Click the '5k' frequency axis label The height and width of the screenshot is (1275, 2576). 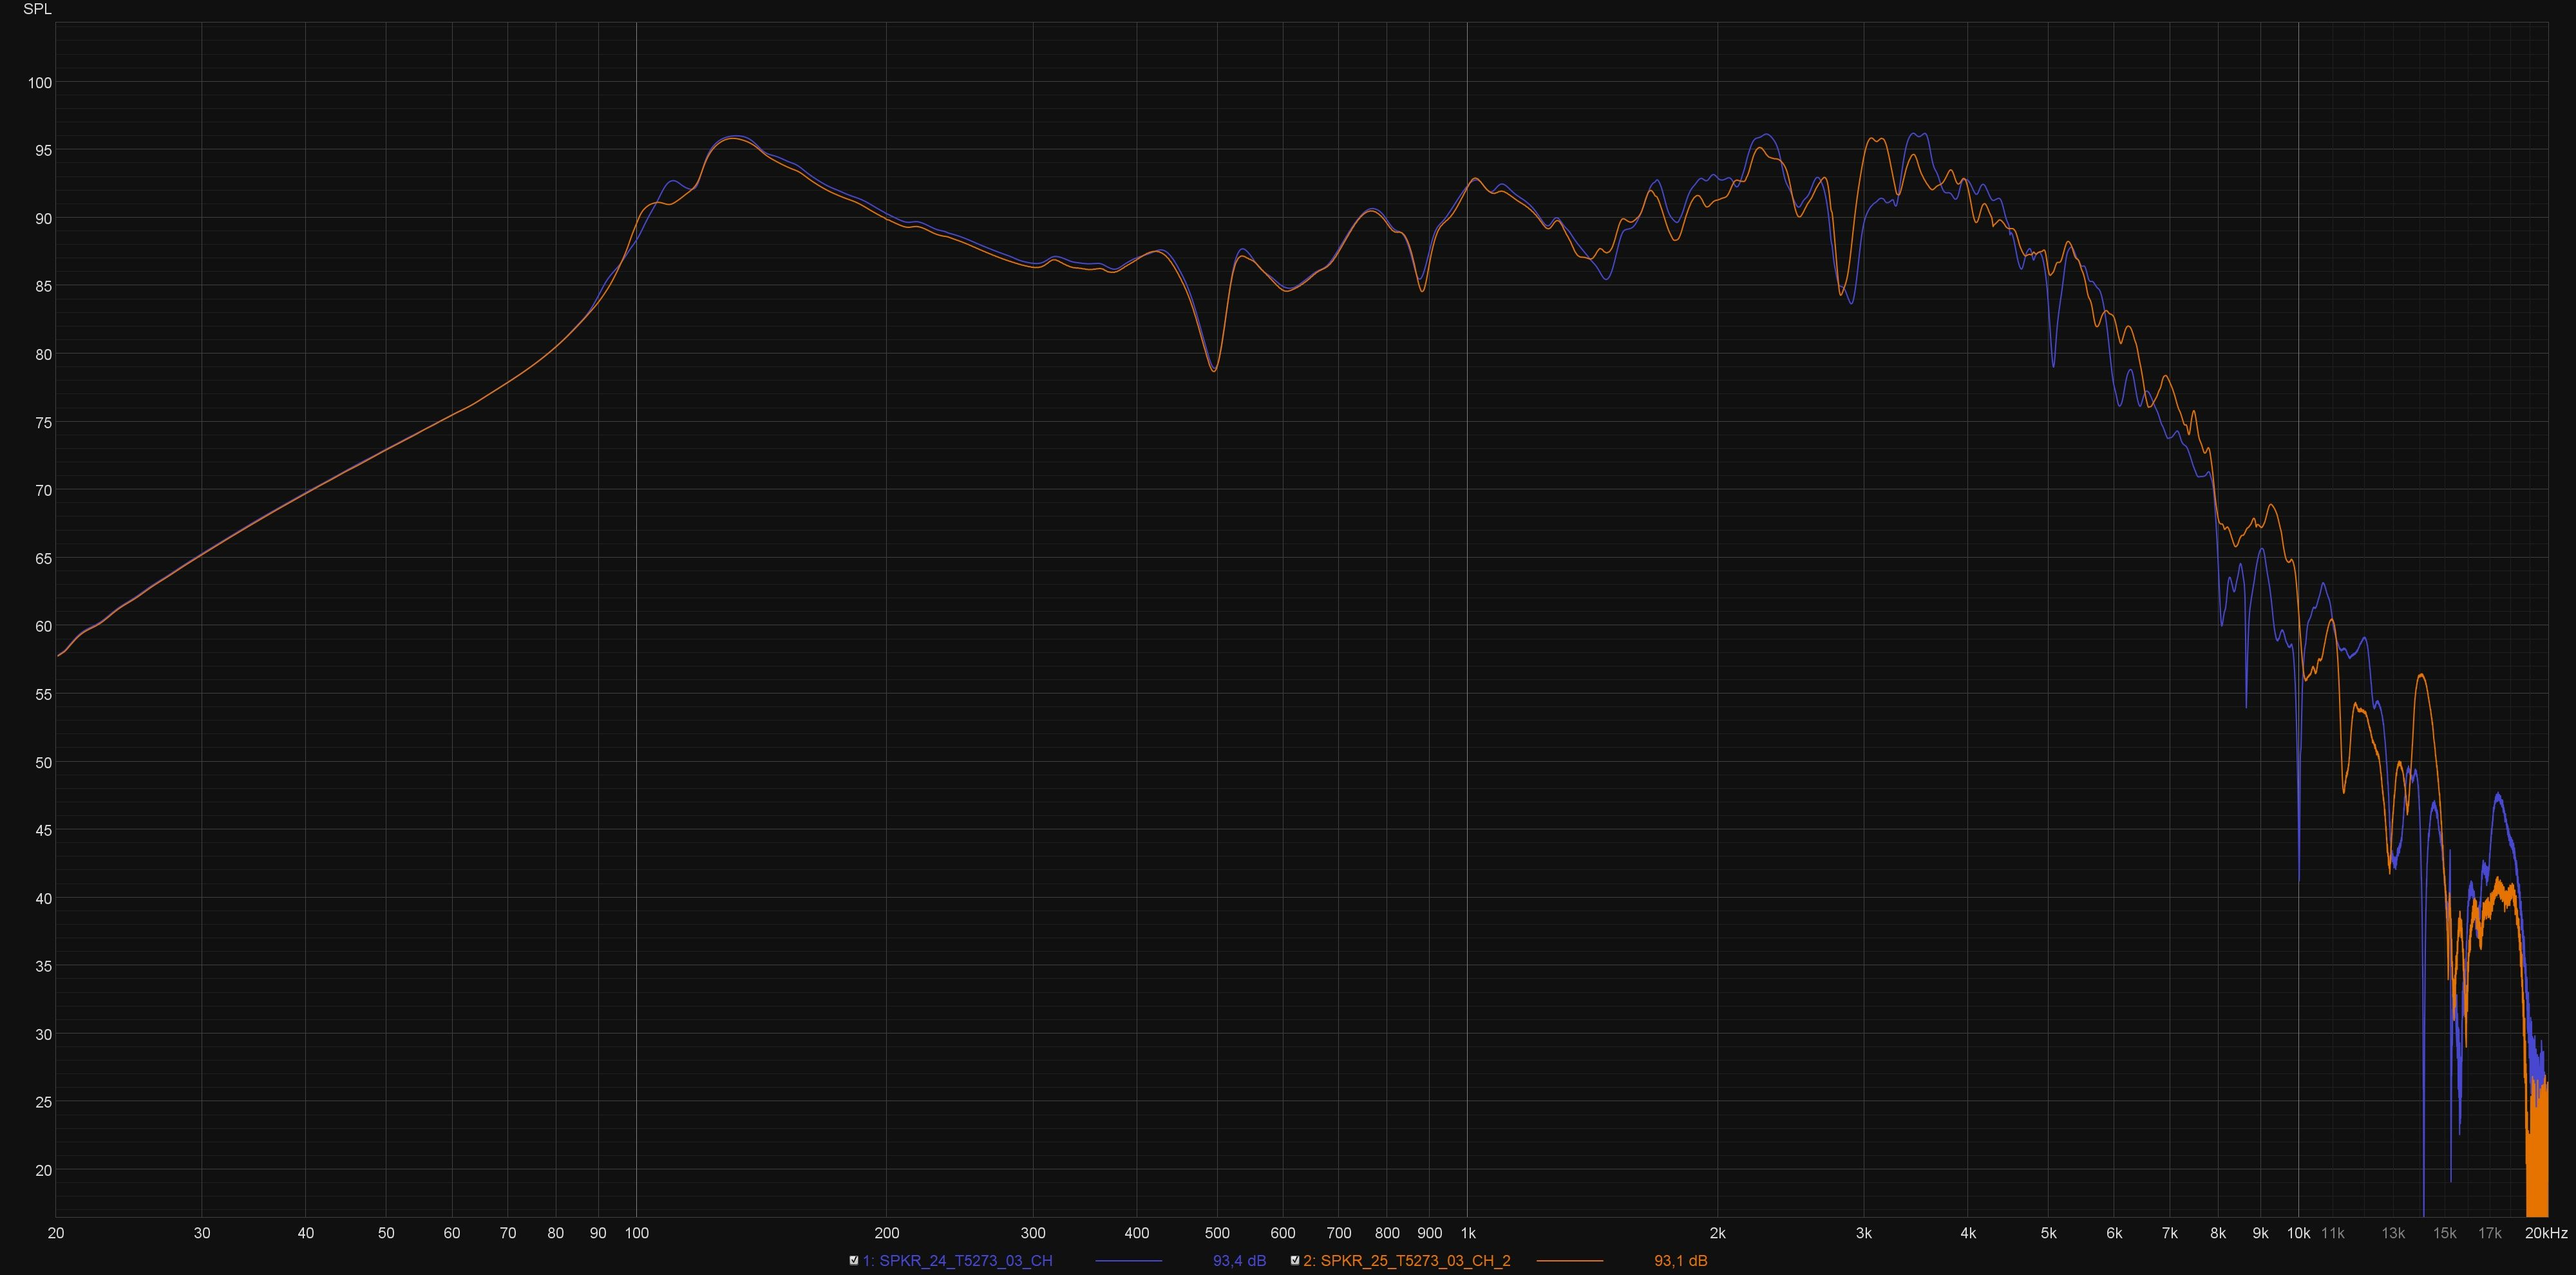(x=2048, y=1233)
